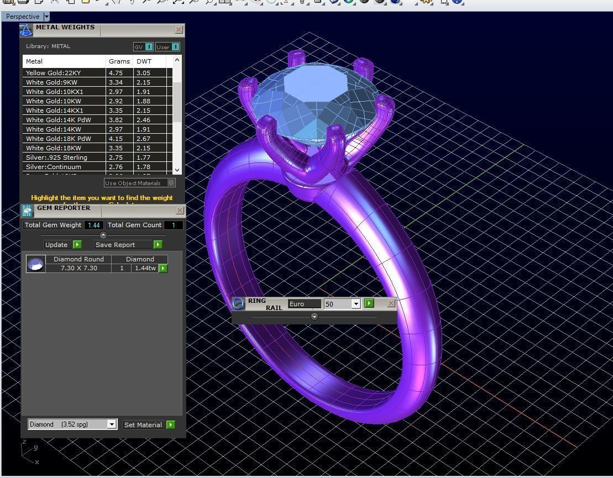
Task: Expand Ring Rail options with round arrow
Action: coord(315,317)
